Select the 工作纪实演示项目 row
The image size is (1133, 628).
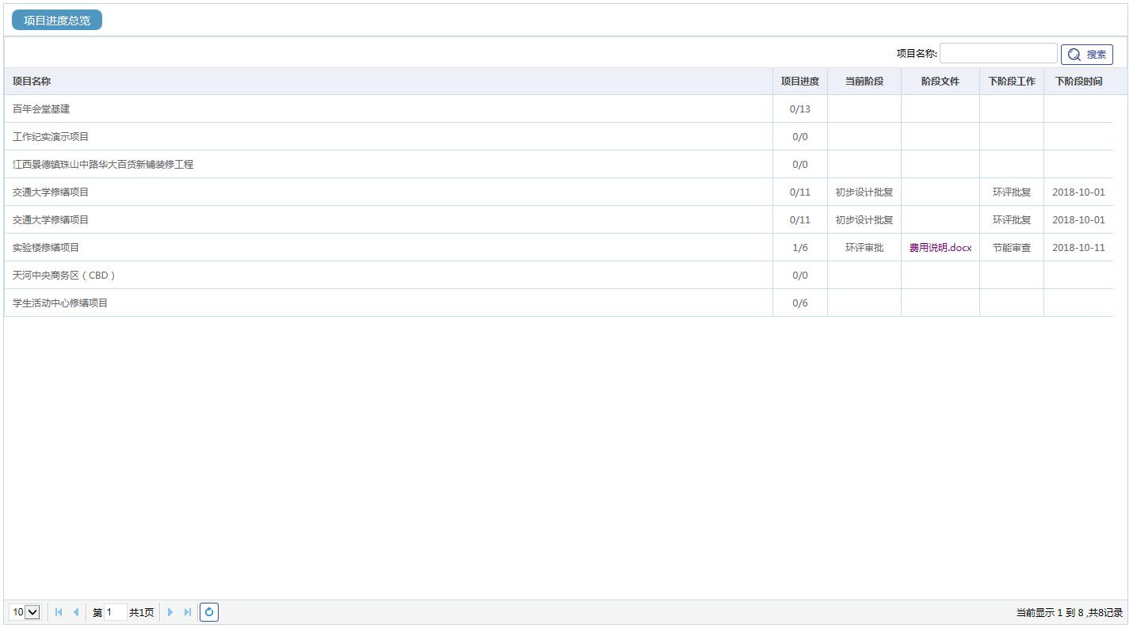pyautogui.click(x=51, y=137)
